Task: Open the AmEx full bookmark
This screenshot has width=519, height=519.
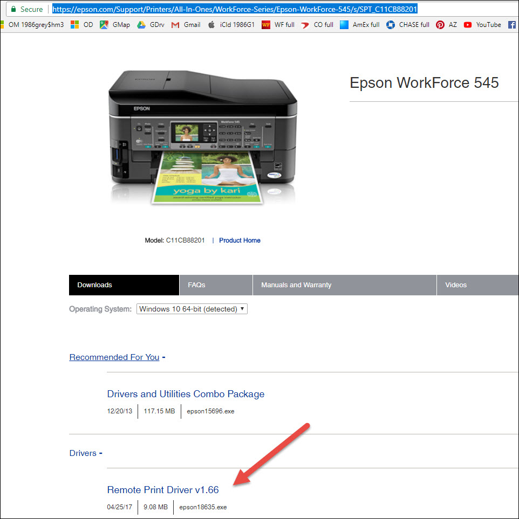Action: 360,24
